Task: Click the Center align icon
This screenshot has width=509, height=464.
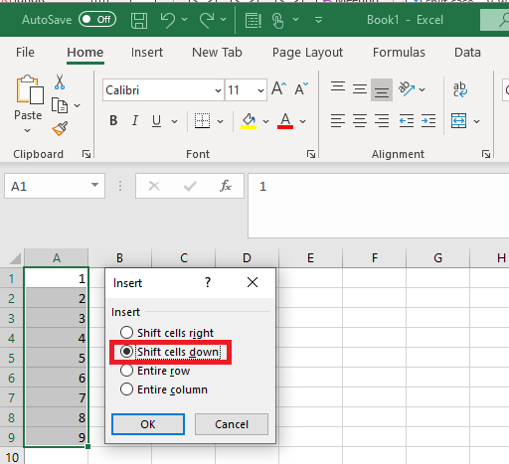Action: coord(360,120)
